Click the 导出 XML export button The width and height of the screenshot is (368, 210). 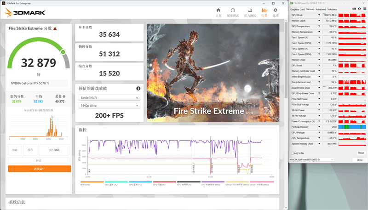point(54,150)
